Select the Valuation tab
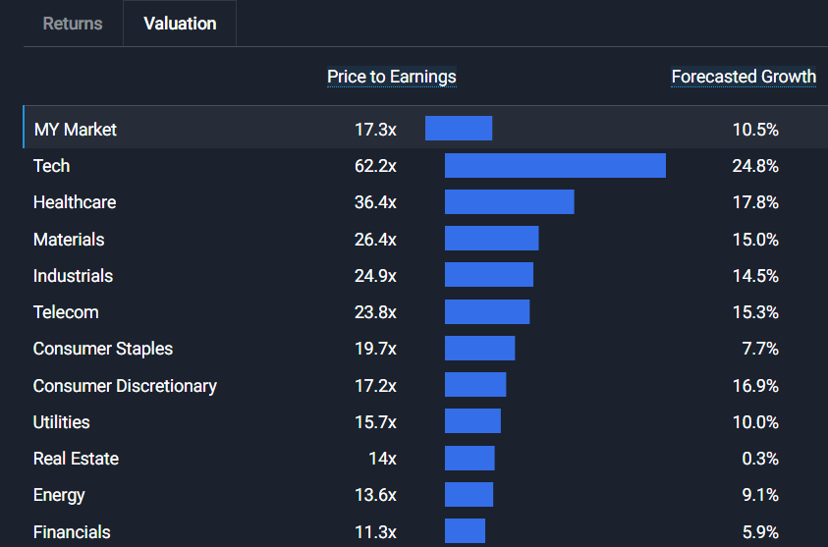Screen dimensions: 828x547 coord(180,24)
